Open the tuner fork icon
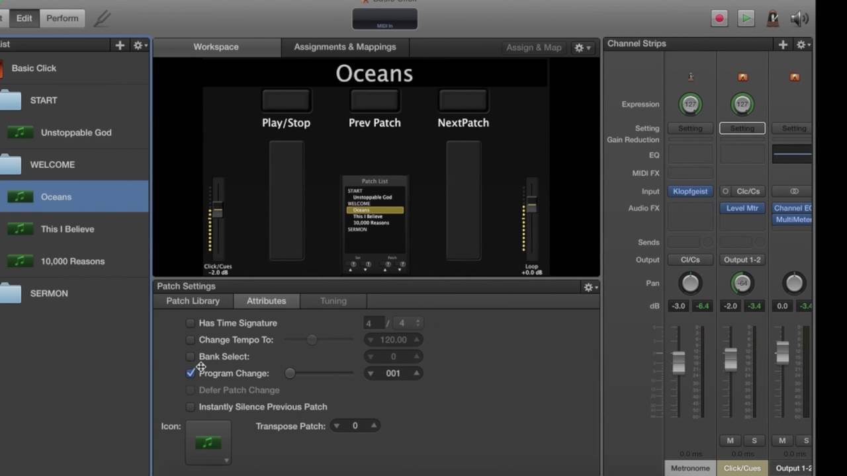Viewport: 847px width, 476px height. 102,18
